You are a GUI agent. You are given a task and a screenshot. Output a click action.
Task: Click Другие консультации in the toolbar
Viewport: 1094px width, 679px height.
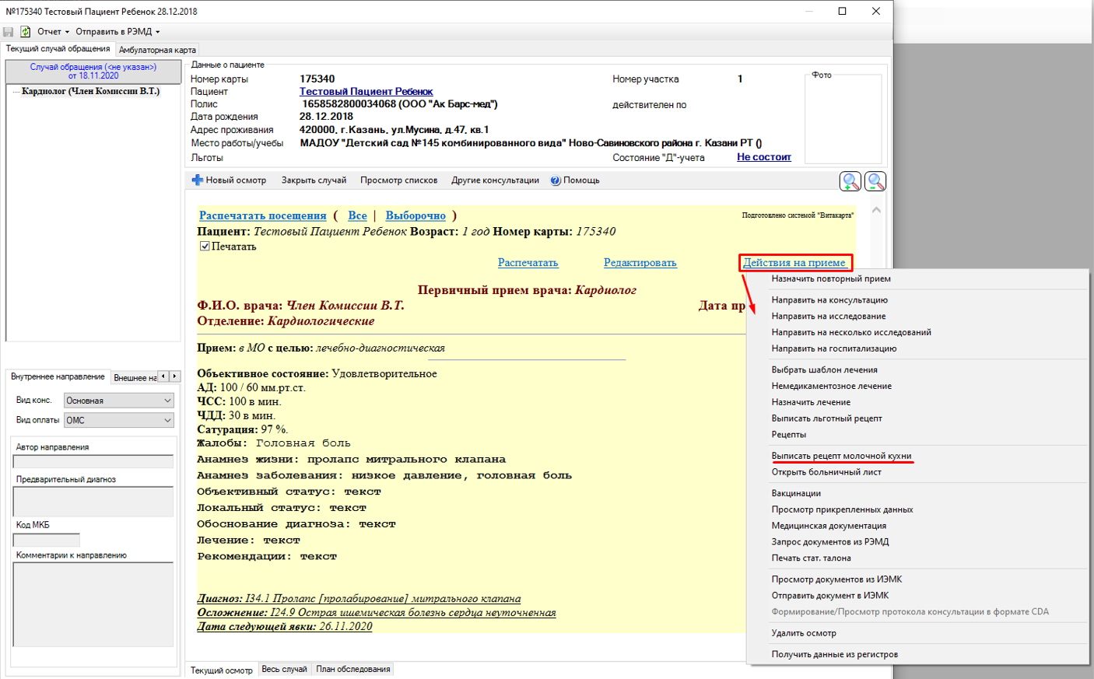point(495,180)
